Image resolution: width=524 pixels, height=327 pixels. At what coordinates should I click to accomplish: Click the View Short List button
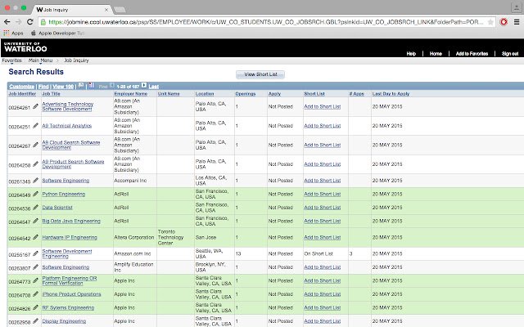260,74
